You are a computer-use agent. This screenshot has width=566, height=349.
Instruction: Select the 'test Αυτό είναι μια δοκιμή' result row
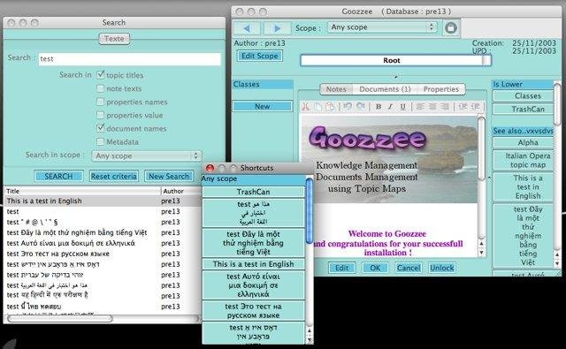tap(103, 243)
